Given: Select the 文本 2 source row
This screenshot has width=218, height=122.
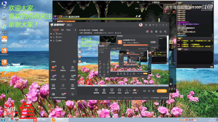Looking at the screenshot, I should (63, 34).
